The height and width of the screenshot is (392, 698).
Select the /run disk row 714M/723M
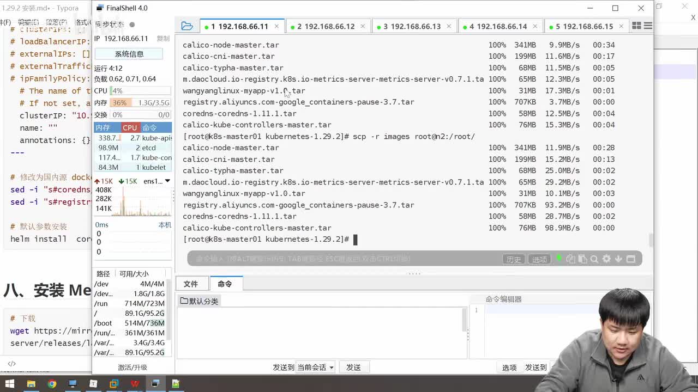pyautogui.click(x=129, y=303)
